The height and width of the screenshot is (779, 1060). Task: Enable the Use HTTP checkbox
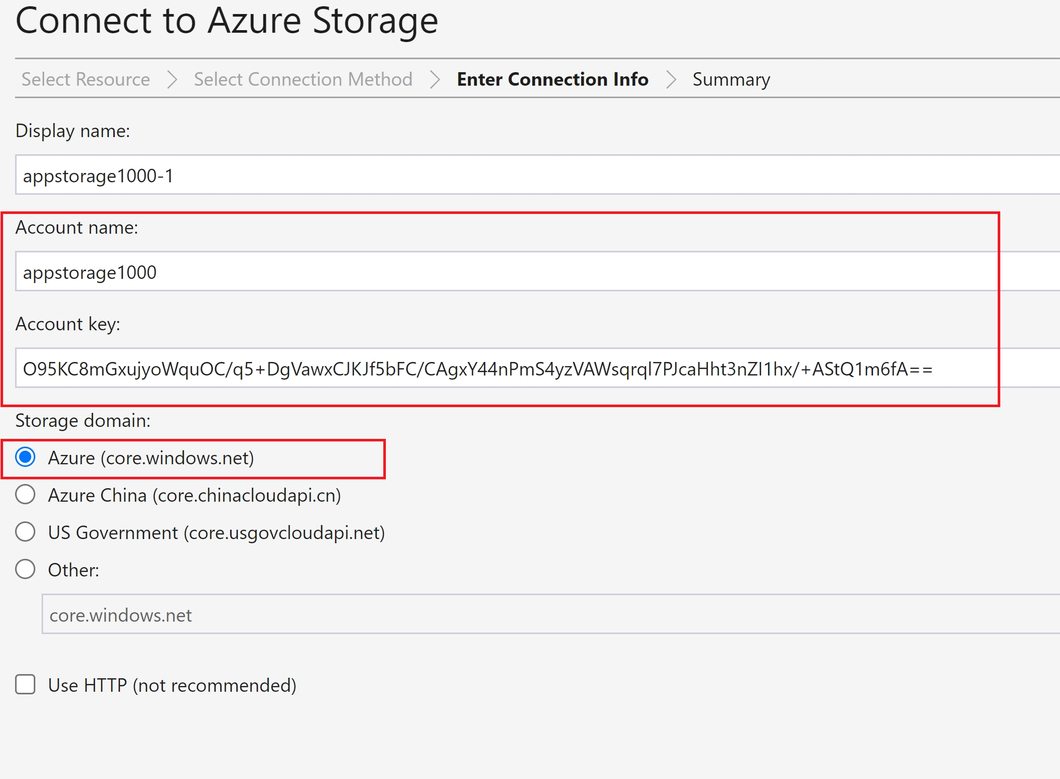(x=25, y=685)
